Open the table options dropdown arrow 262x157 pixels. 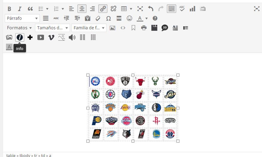131,9
